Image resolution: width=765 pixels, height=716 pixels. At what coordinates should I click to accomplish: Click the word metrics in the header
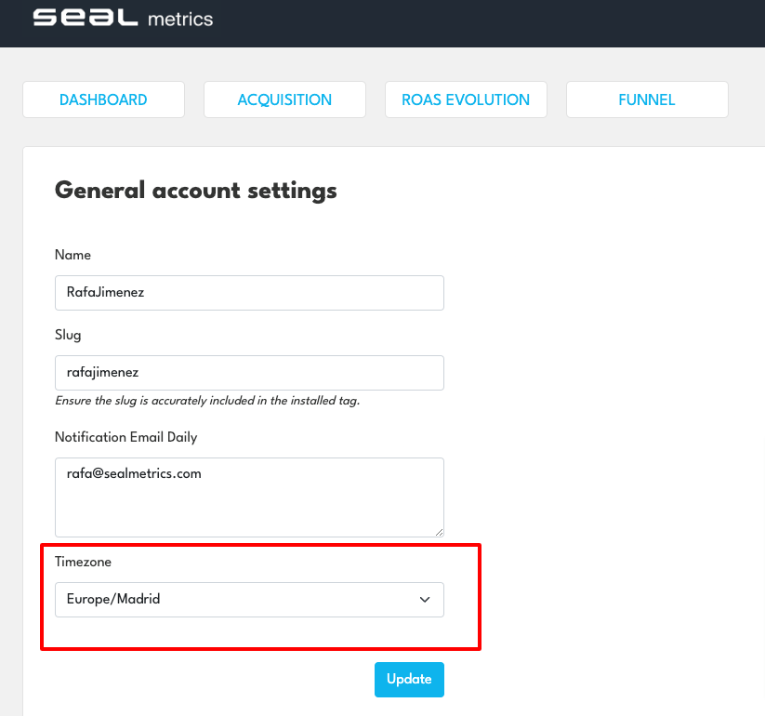[180, 18]
